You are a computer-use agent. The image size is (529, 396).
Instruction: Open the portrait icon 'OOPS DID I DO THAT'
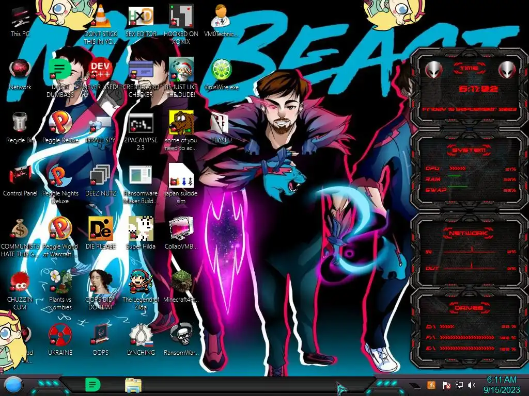coord(101,291)
